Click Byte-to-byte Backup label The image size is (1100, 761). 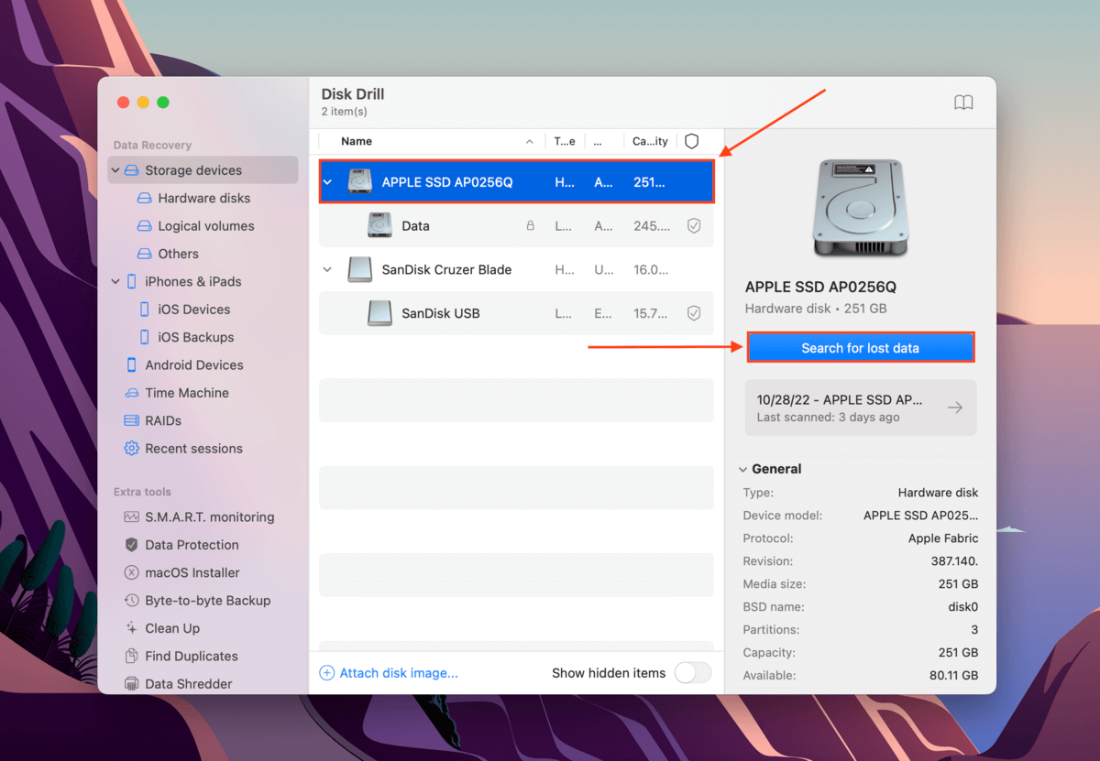pyautogui.click(x=208, y=601)
